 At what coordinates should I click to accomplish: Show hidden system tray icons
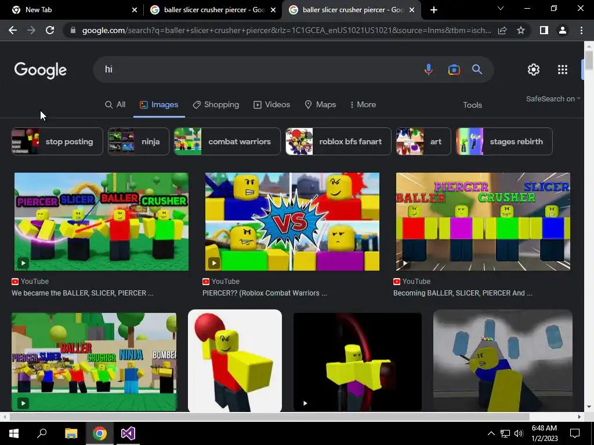coord(491,433)
